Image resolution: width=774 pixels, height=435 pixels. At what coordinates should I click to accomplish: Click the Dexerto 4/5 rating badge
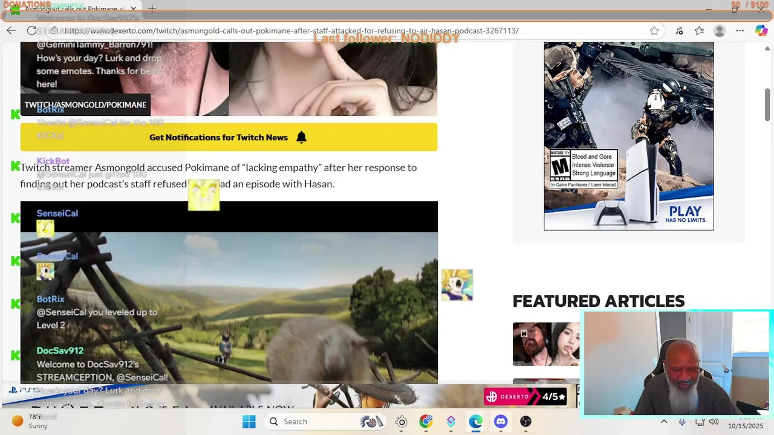[x=525, y=397]
